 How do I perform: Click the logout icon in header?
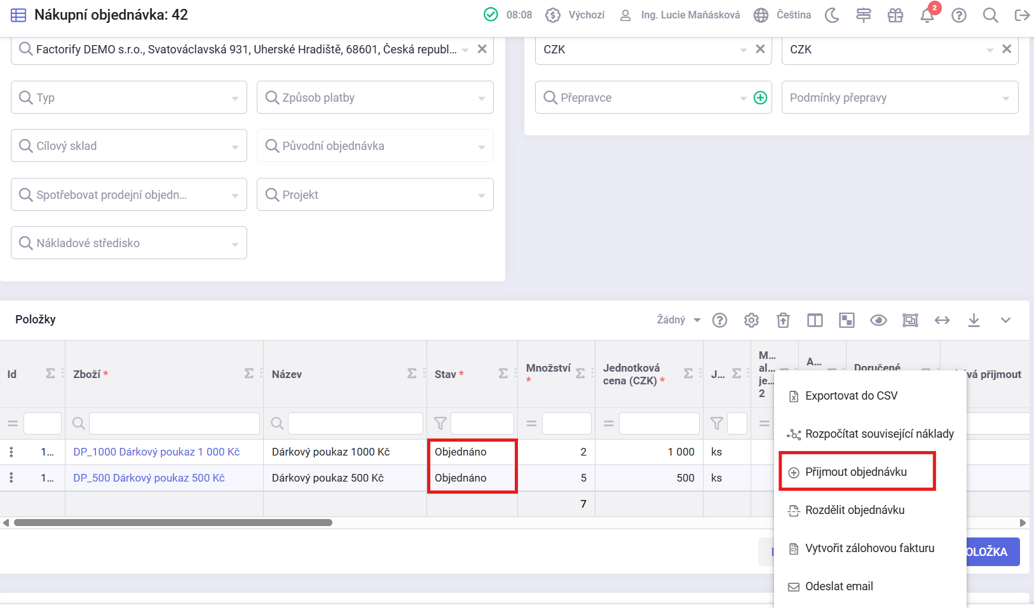[x=1022, y=15]
